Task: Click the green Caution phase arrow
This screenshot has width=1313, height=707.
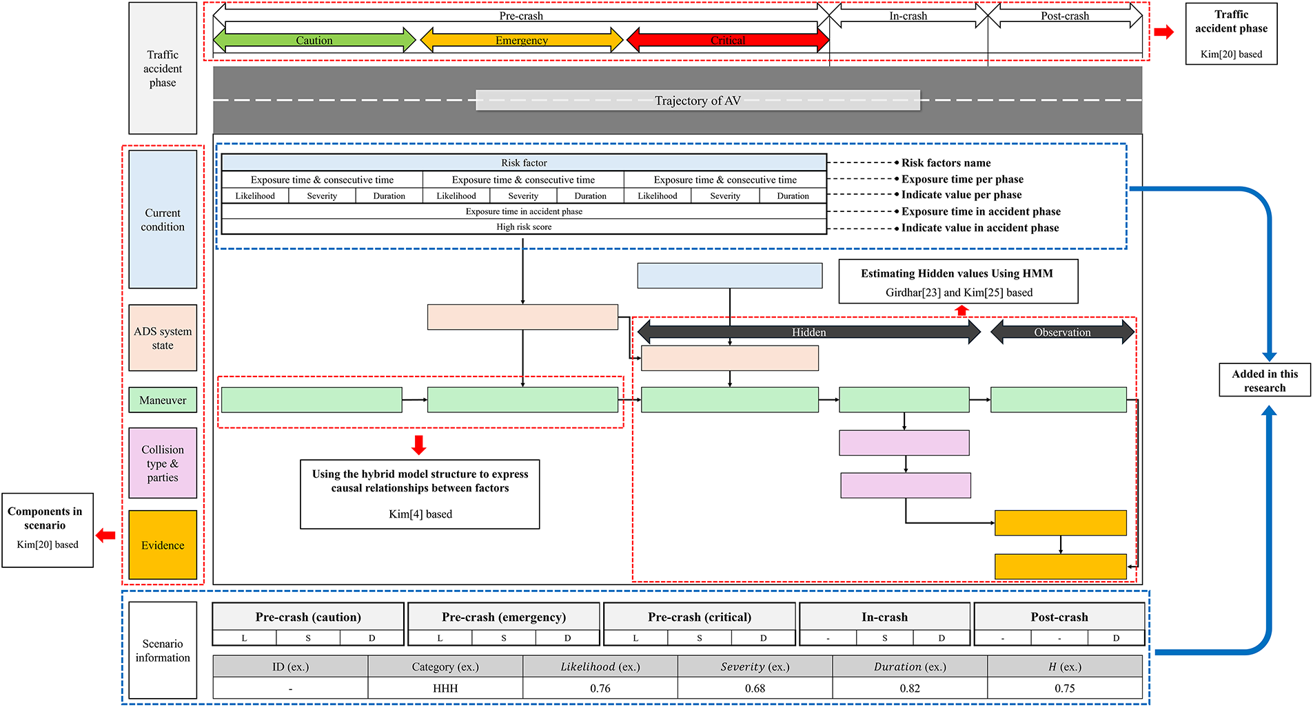Action: coord(314,41)
